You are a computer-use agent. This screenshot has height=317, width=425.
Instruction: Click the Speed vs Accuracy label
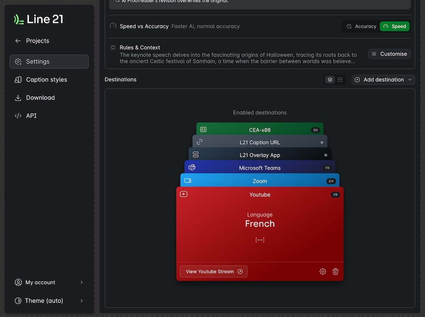click(x=144, y=26)
